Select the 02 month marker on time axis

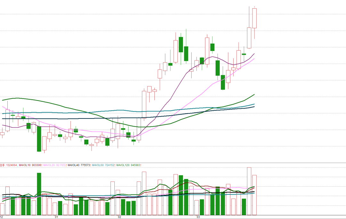[119, 217]
